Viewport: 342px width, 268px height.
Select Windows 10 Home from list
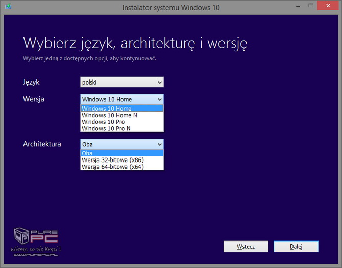click(x=122, y=108)
